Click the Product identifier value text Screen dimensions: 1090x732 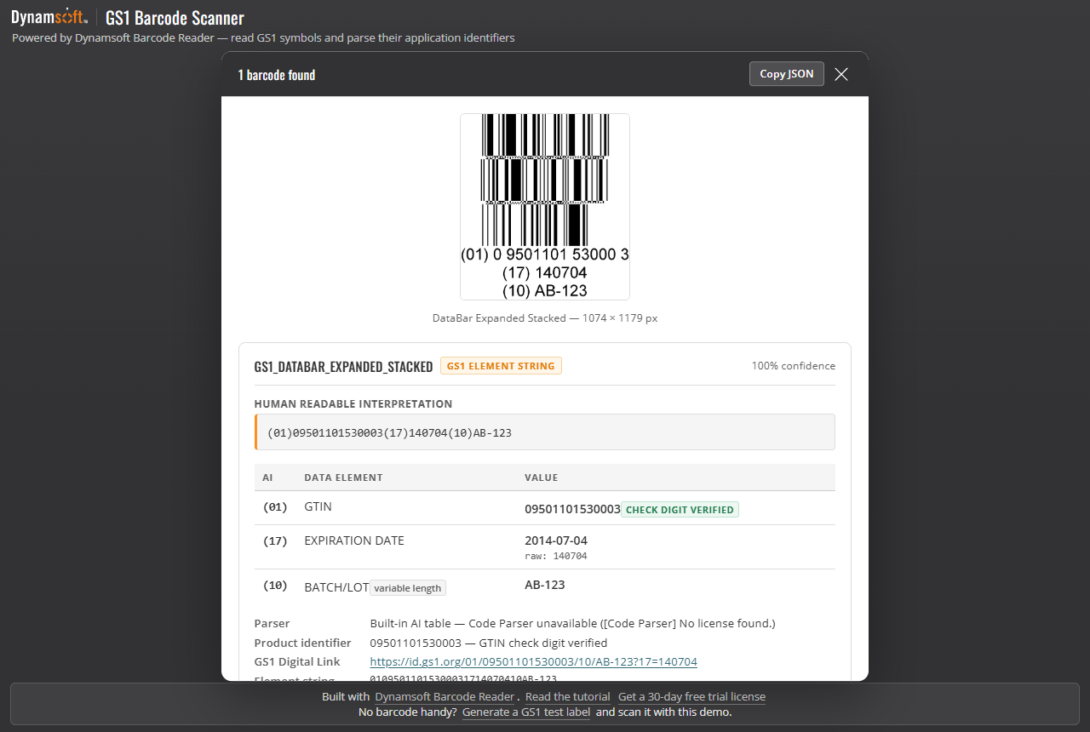coord(489,643)
